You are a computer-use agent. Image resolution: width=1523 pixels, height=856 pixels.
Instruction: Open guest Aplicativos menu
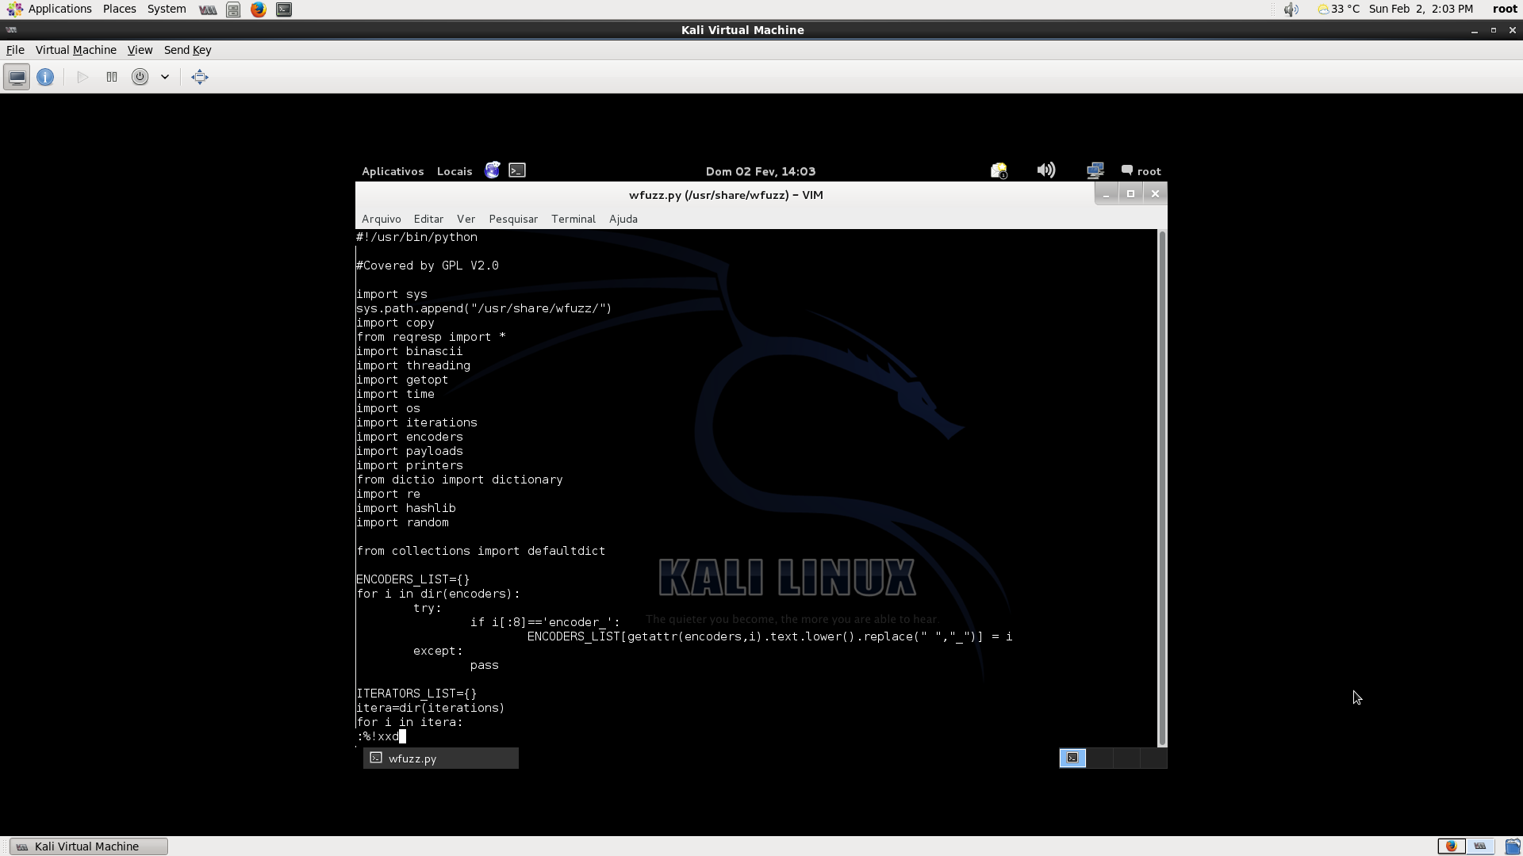click(393, 171)
